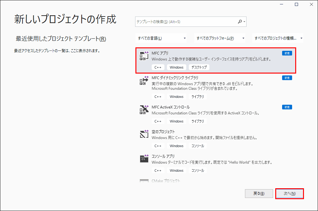Viewport: 318px width, 211px height.
Task: Select the MFC アプリ title text
Action: pos(160,53)
